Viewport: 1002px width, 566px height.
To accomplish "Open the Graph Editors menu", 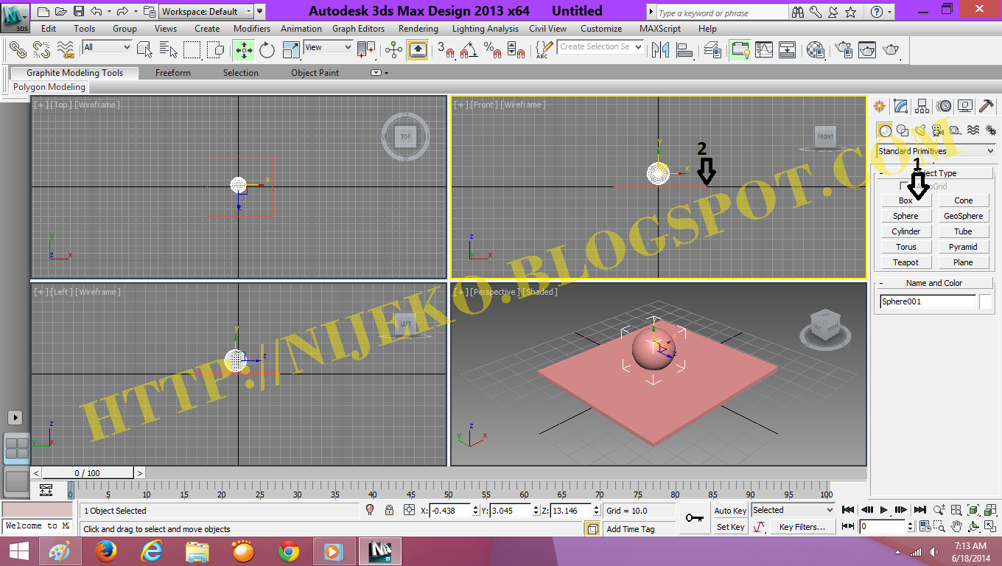I will (358, 29).
